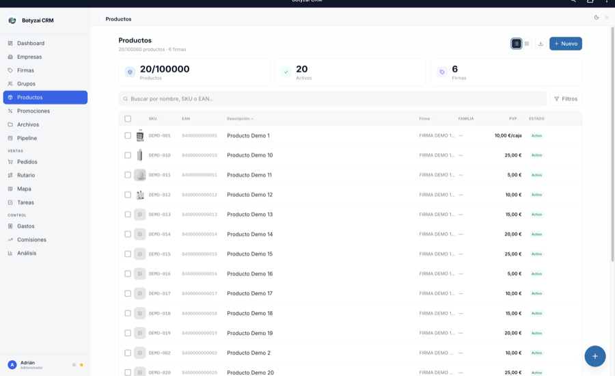The image size is (615, 376).
Task: Open Promociones page
Action: pyautogui.click(x=45, y=111)
